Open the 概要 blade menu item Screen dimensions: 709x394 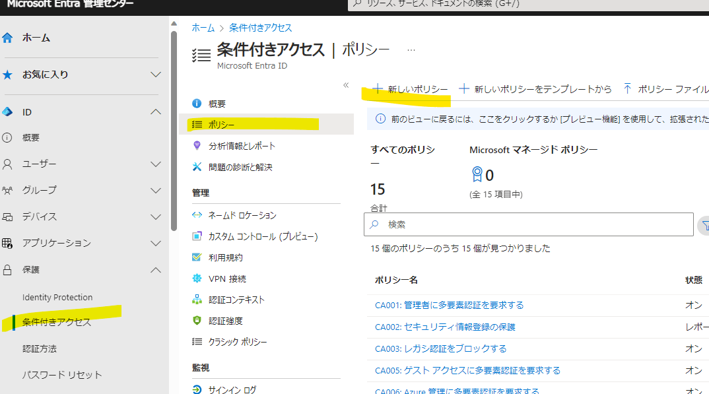coord(217,104)
